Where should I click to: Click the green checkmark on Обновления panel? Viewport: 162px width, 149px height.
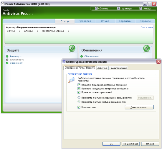pyautogui.click(x=146, y=48)
